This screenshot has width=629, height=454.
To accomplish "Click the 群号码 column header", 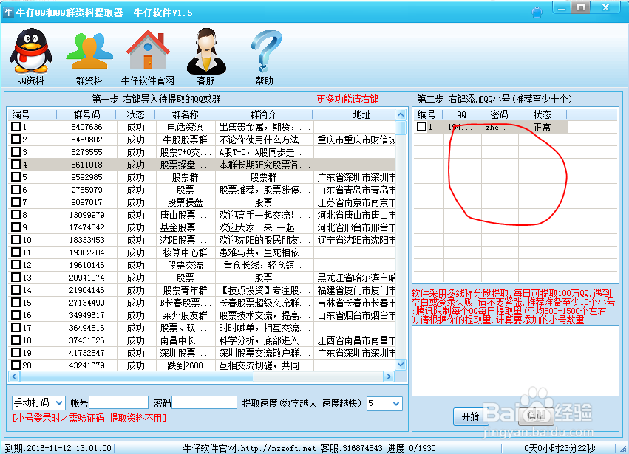I will point(86,114).
